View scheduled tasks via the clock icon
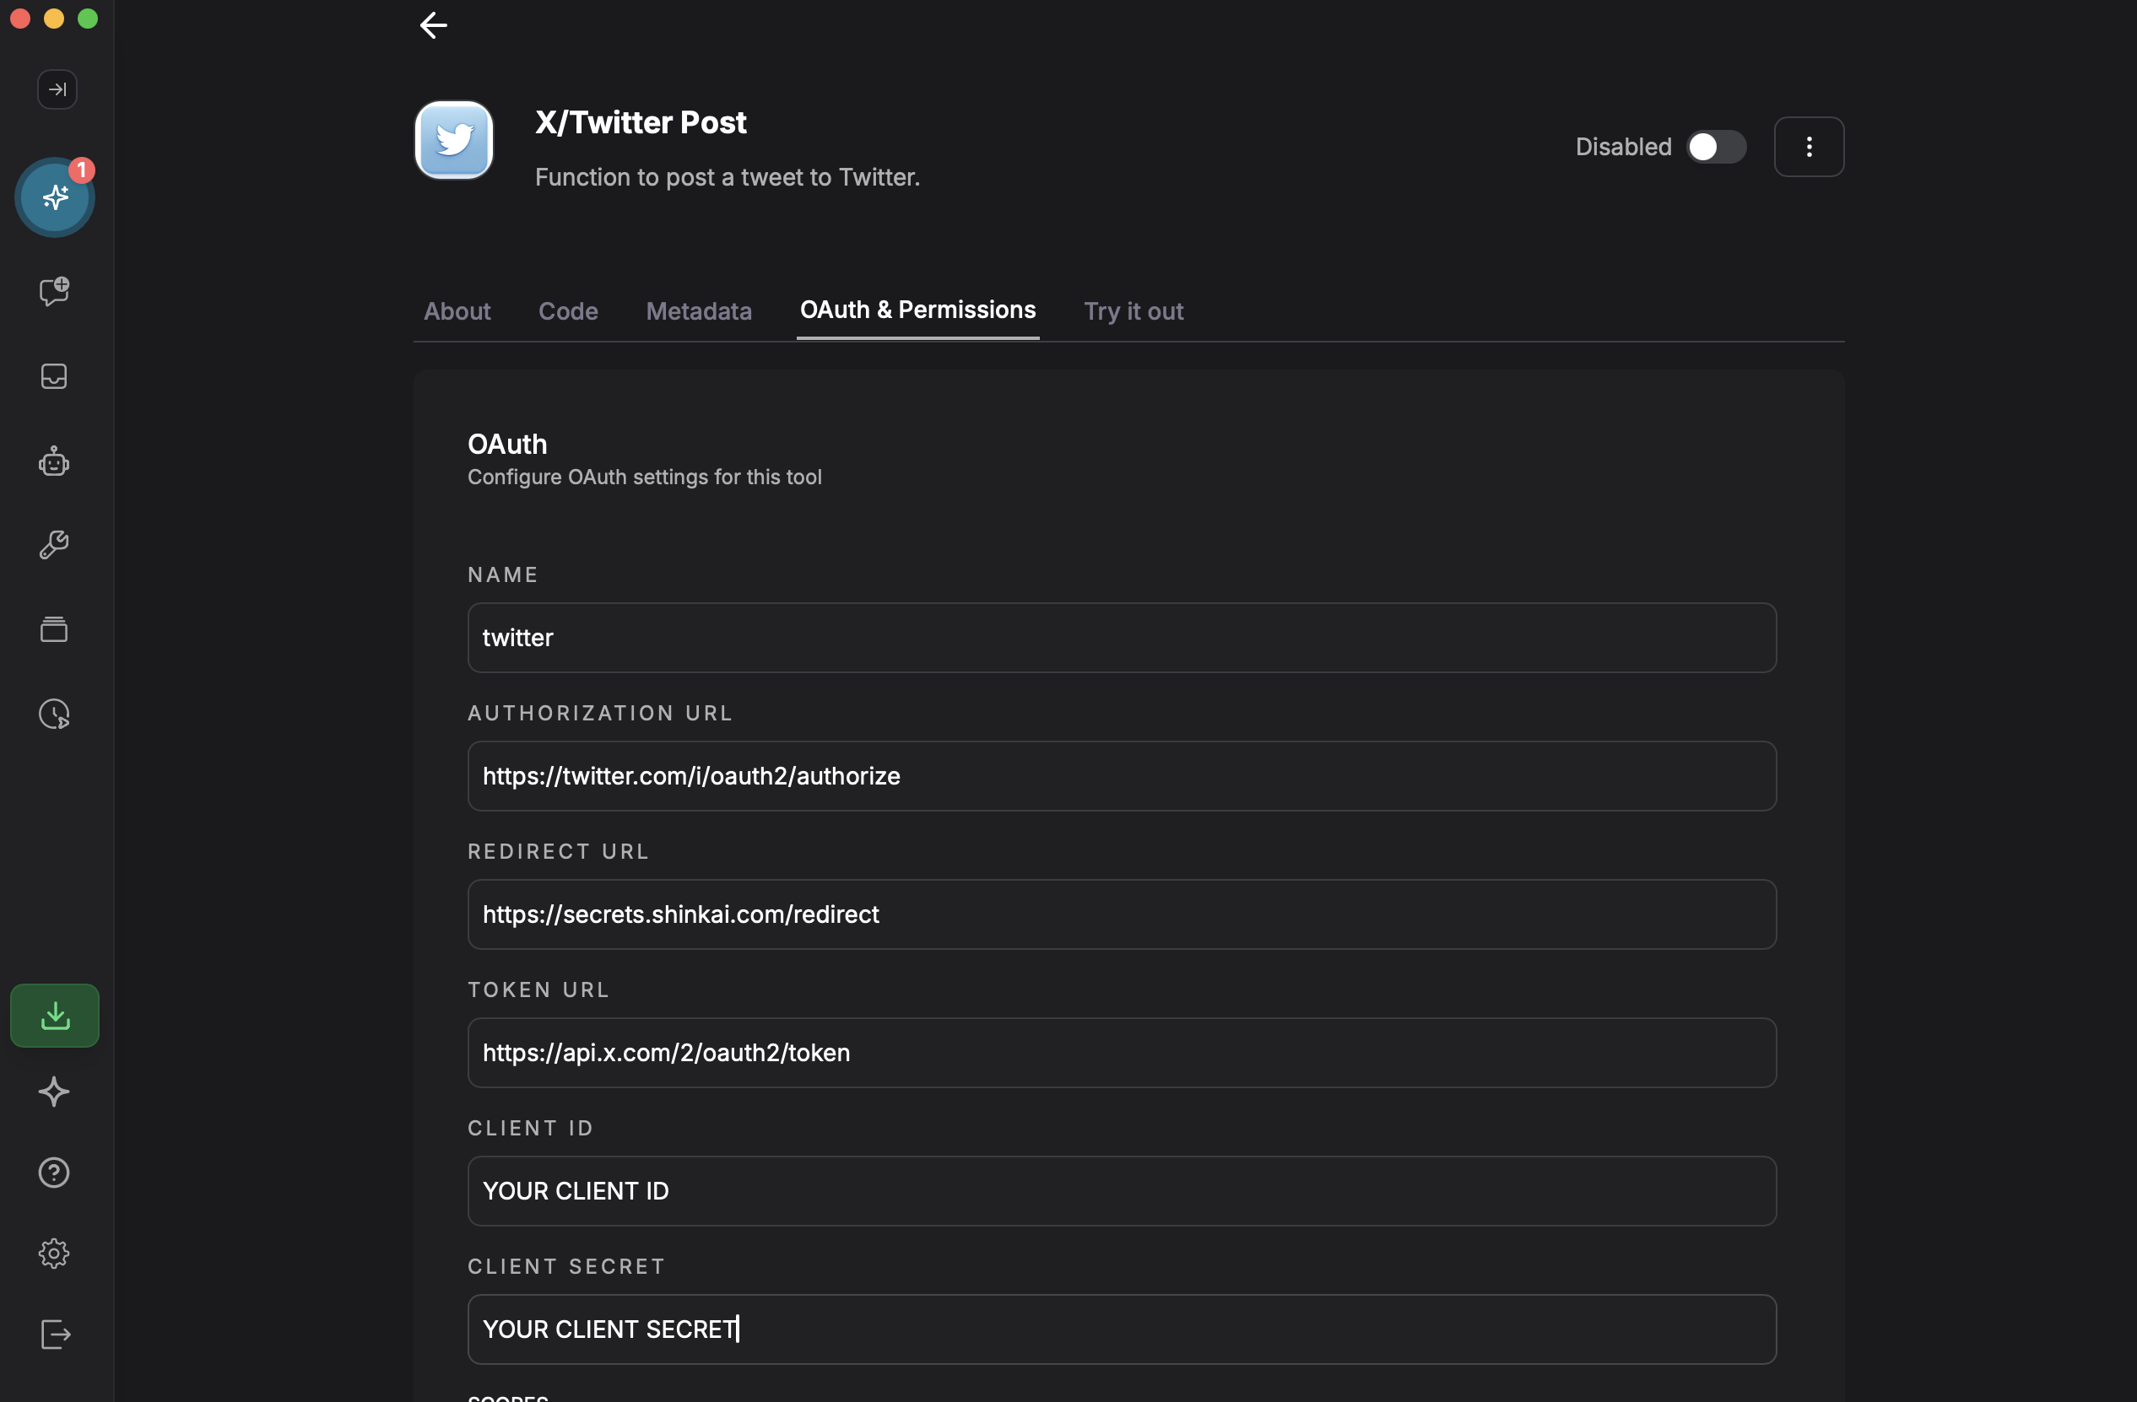Screen dimensions: 2137x1402 (53, 713)
